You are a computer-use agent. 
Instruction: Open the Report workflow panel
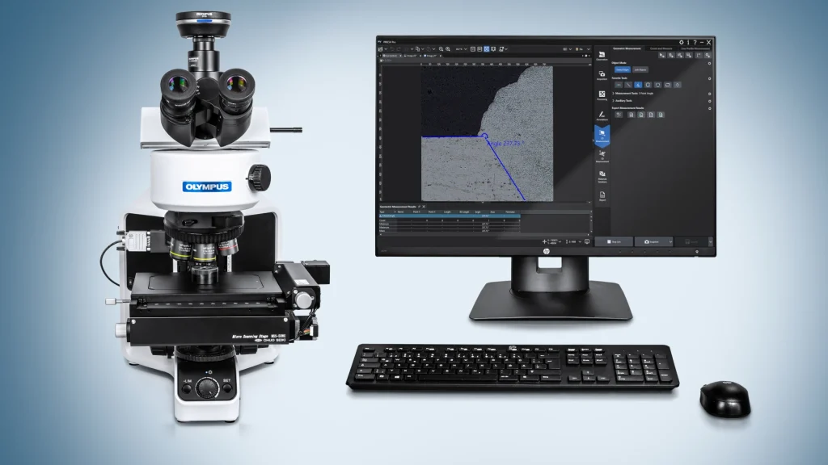602,196
